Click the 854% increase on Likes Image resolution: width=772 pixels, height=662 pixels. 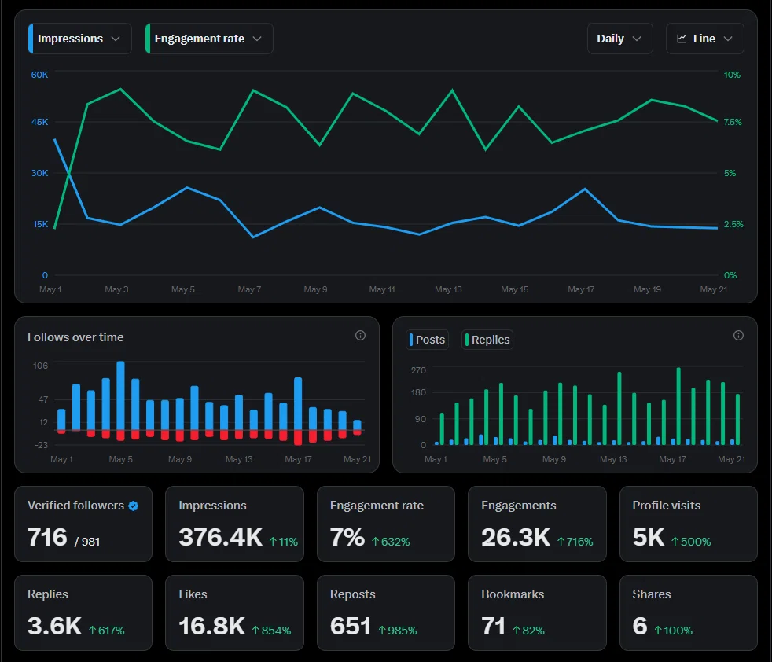pyautogui.click(x=272, y=631)
